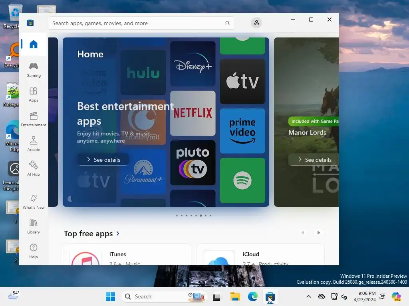
Task: Select the first carousel page dot
Action: pyautogui.click(x=177, y=216)
